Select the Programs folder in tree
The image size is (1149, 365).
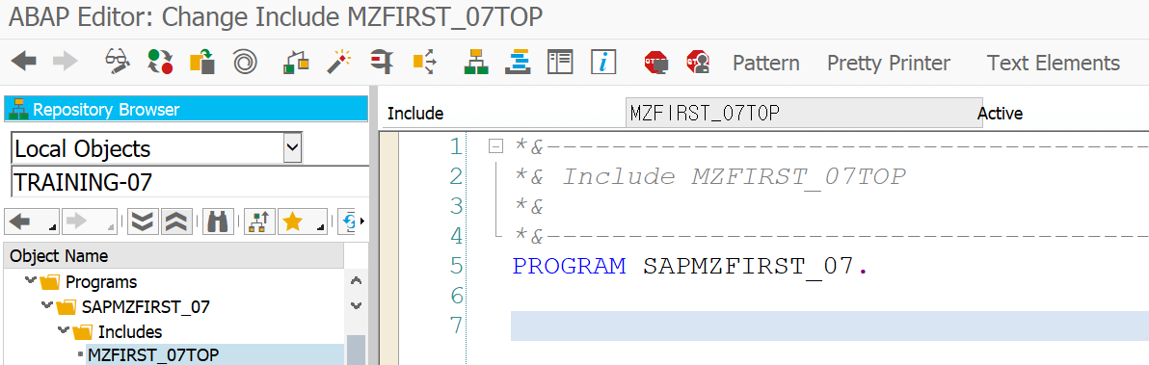coord(101,281)
